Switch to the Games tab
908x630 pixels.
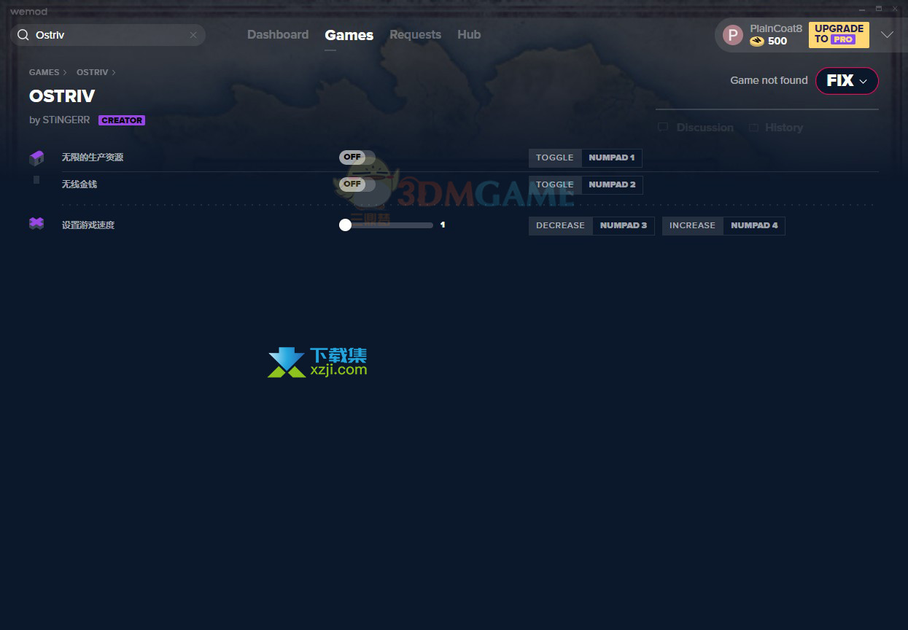click(349, 35)
